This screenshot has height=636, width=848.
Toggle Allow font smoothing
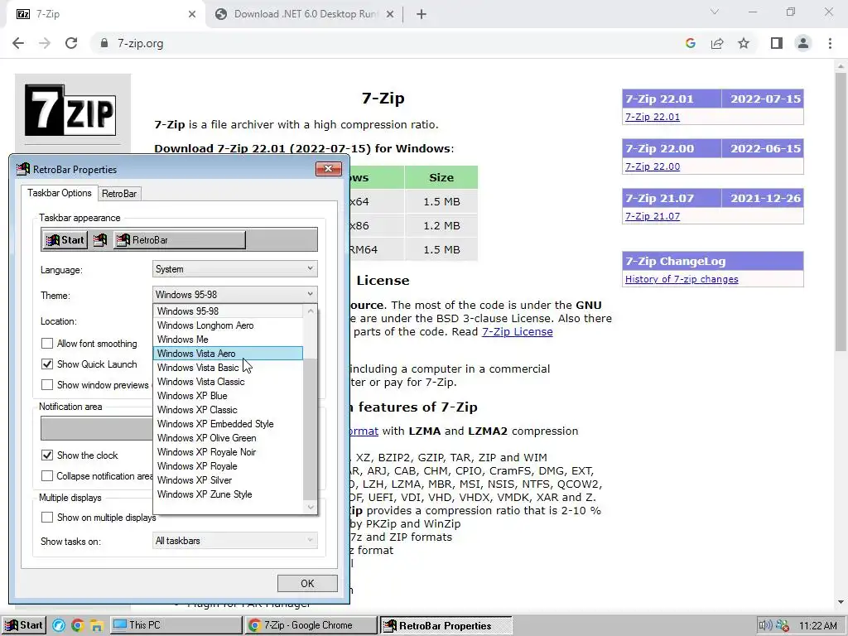tap(47, 344)
